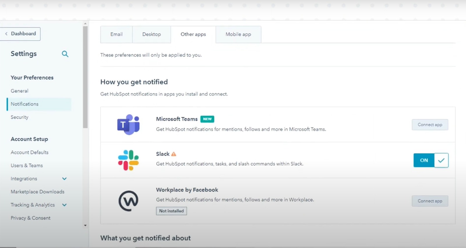The height and width of the screenshot is (248, 466).
Task: Click the settings search magnifier icon
Action: (x=65, y=54)
